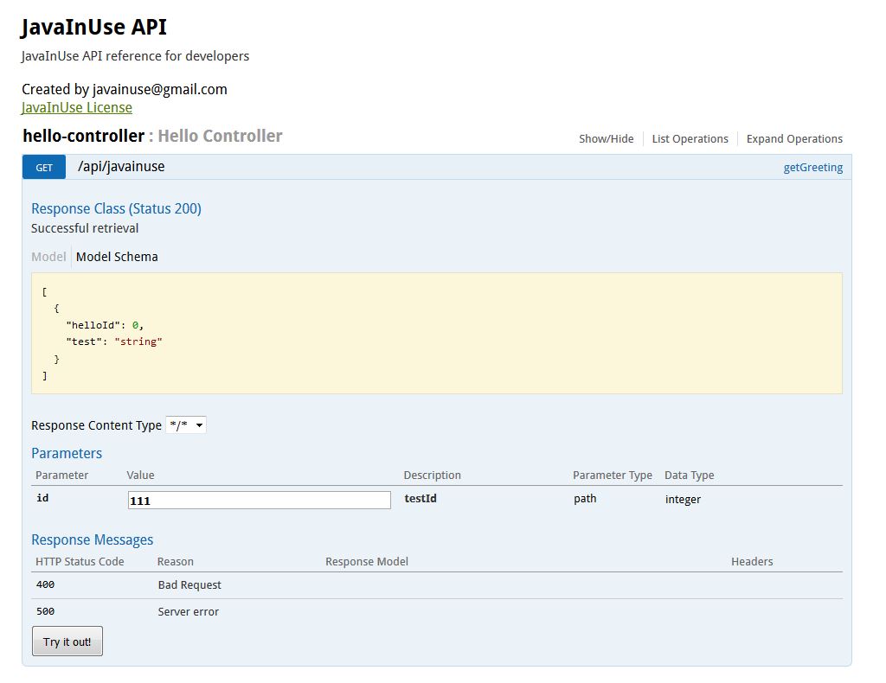The width and height of the screenshot is (886, 683).
Task: Open the JavaInUse License link
Action: (x=77, y=107)
